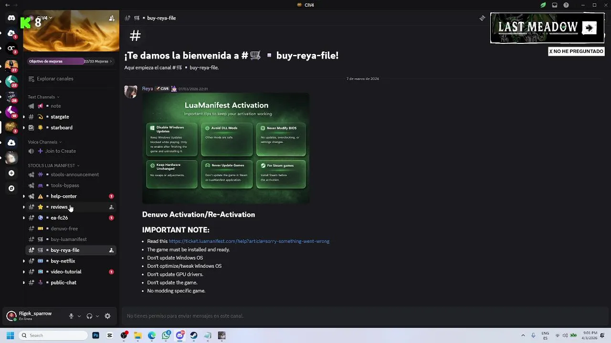The height and width of the screenshot is (343, 611).
Task: Click invite people icon on server banner
Action: coord(112,18)
